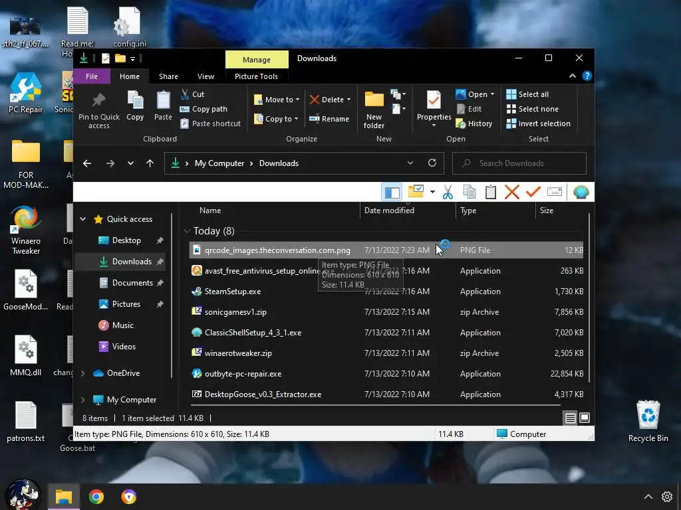Switch to the View ribbon tab
The image size is (681, 510).
pyautogui.click(x=206, y=76)
